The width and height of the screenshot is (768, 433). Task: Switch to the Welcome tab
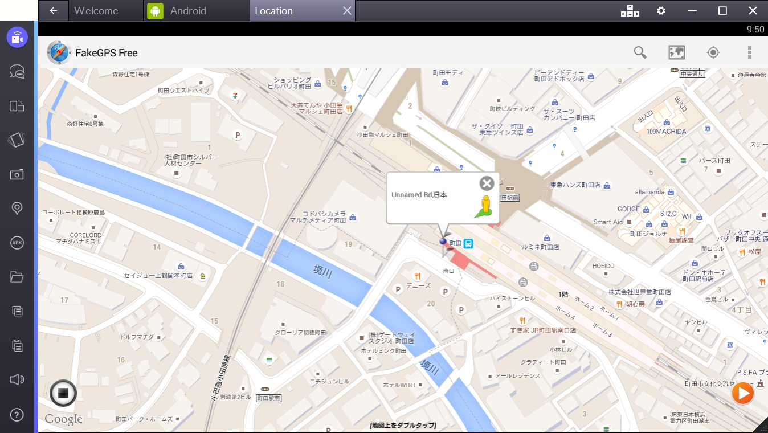point(96,10)
